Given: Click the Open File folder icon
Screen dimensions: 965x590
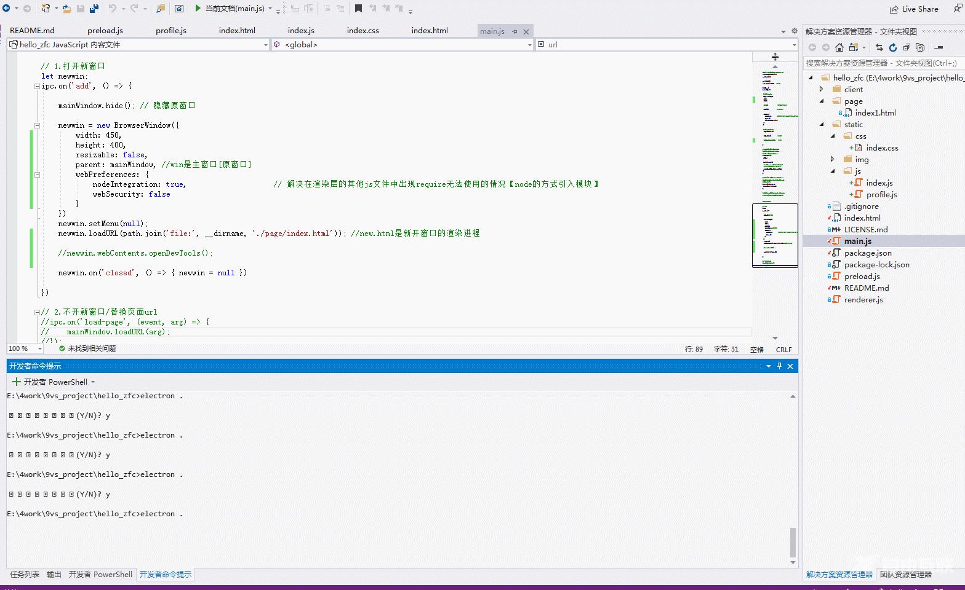Looking at the screenshot, I should (x=67, y=9).
